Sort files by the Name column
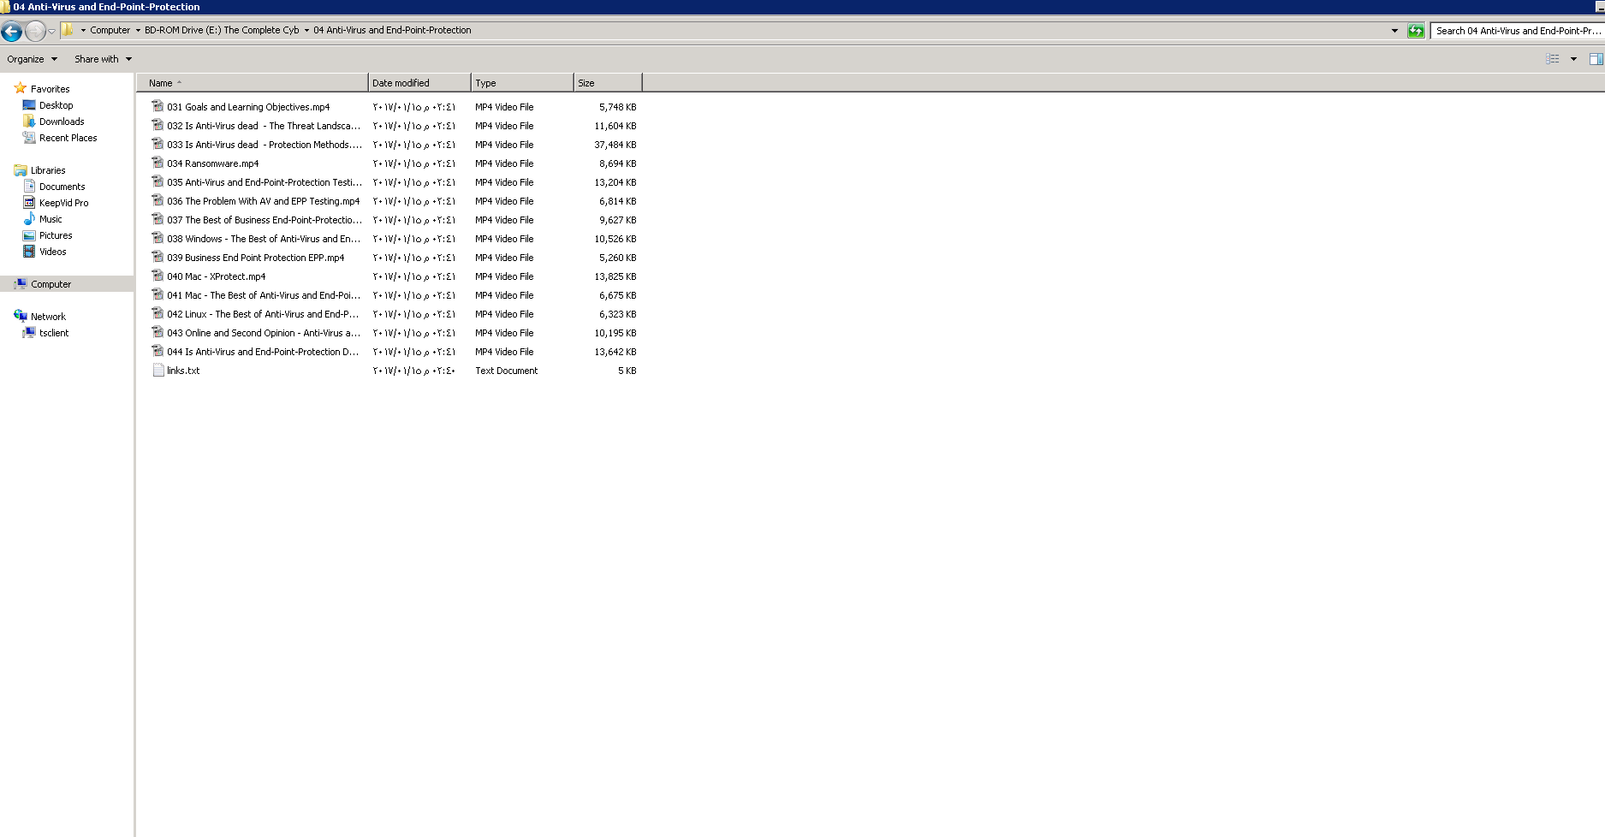 tap(161, 83)
